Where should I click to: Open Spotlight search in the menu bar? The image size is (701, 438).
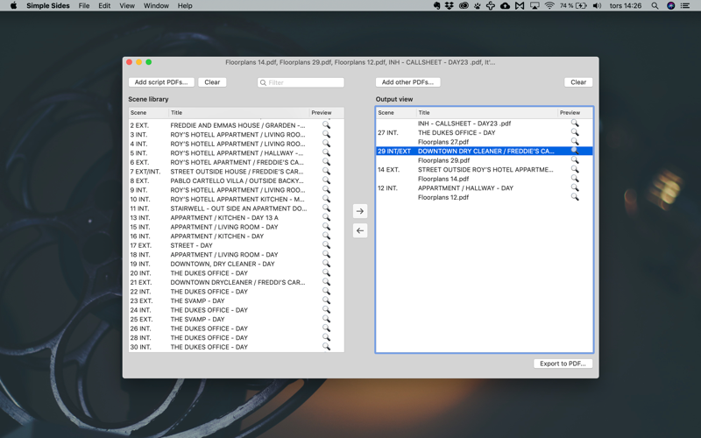[655, 6]
